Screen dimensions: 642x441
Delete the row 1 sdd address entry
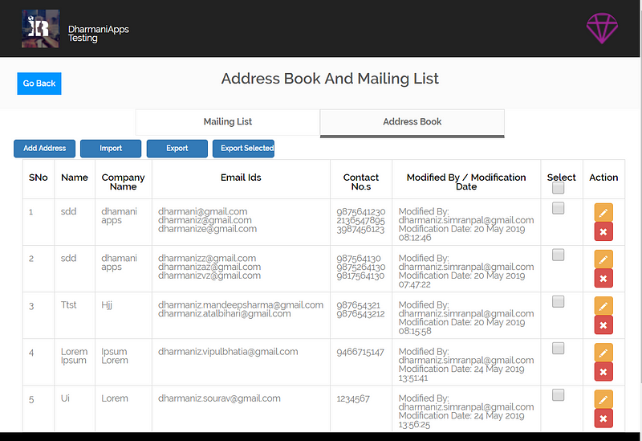click(603, 231)
